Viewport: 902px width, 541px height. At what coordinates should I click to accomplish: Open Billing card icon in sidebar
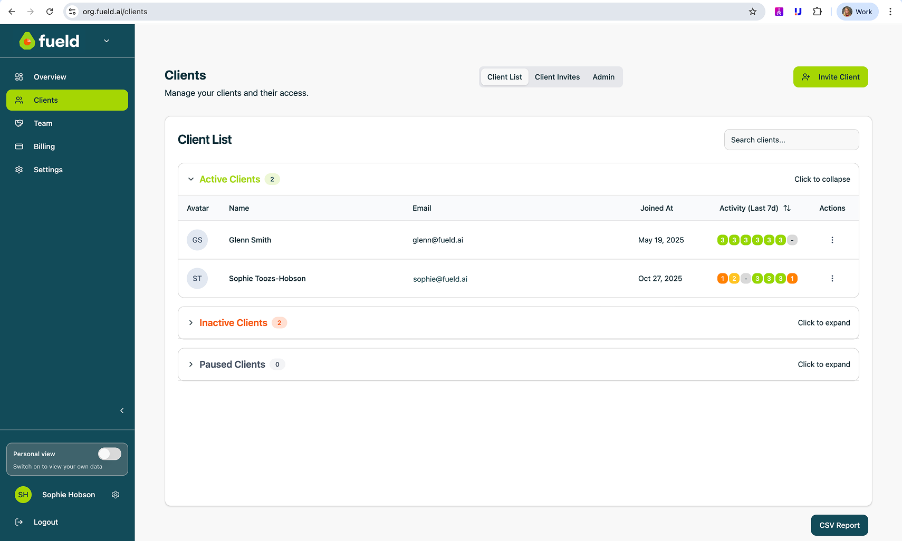[19, 146]
